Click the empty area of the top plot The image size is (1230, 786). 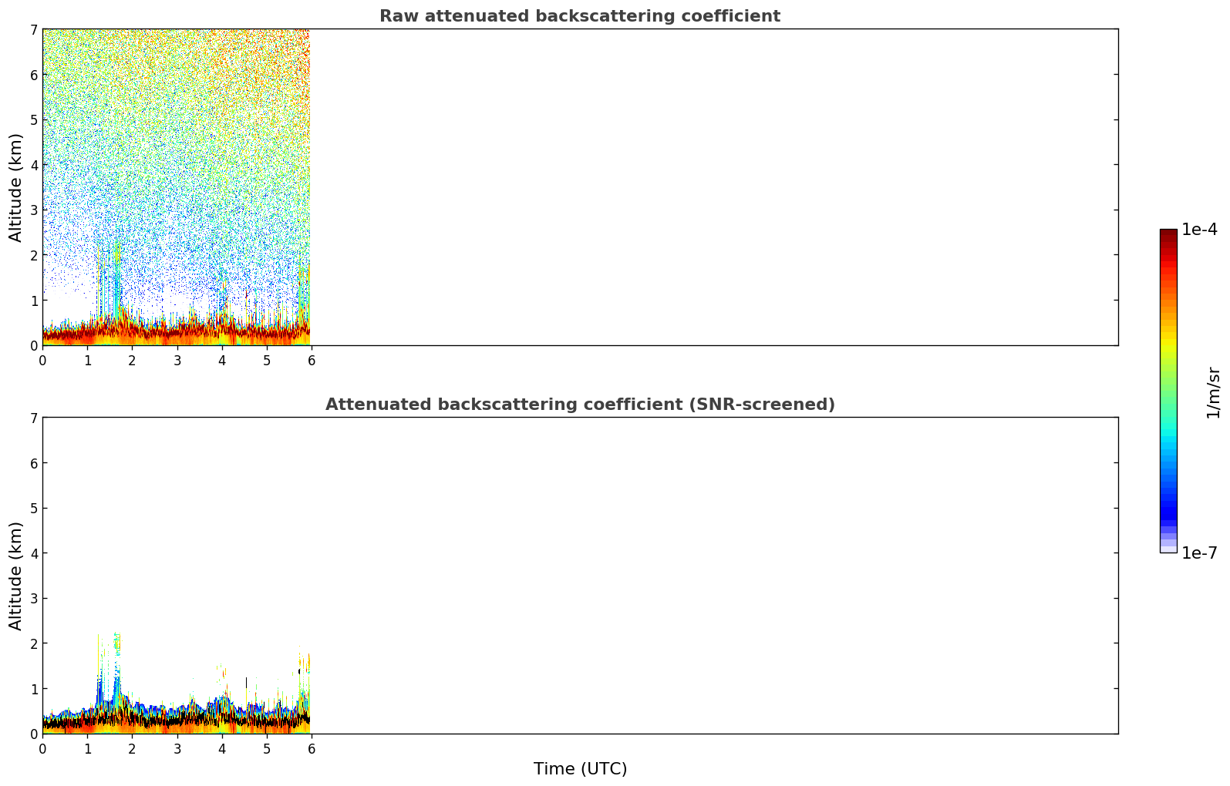[713, 187]
